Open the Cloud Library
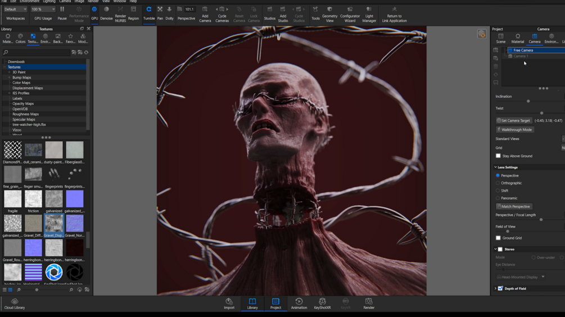565x317 pixels. [x=15, y=304]
